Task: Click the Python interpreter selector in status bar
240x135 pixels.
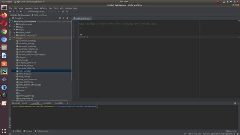Action: pos(217,134)
